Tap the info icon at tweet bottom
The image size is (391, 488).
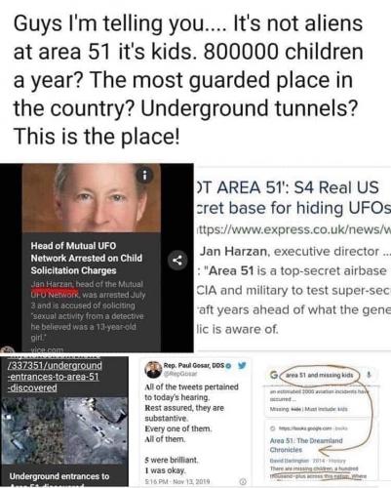tap(243, 481)
